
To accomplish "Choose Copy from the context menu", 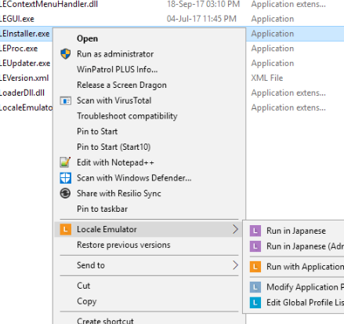I will (87, 301).
